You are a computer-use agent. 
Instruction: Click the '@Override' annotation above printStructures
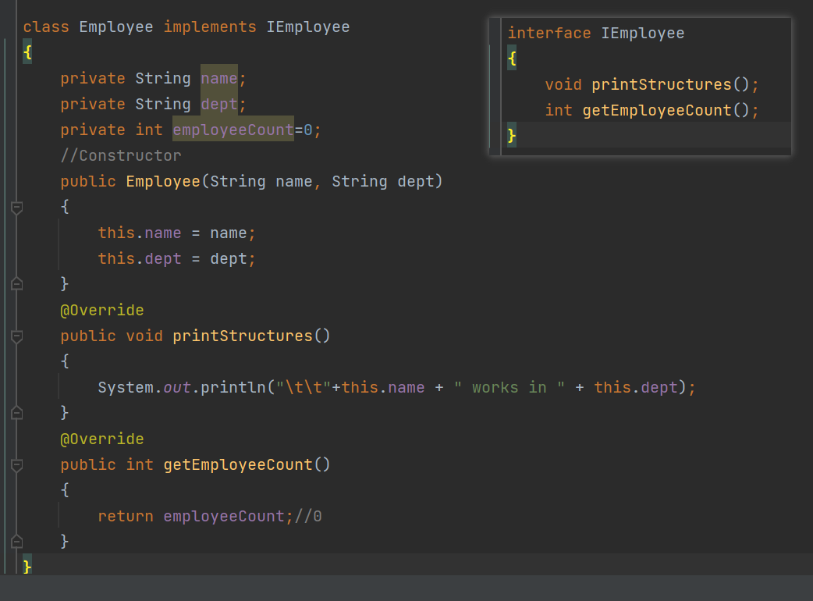coord(102,310)
